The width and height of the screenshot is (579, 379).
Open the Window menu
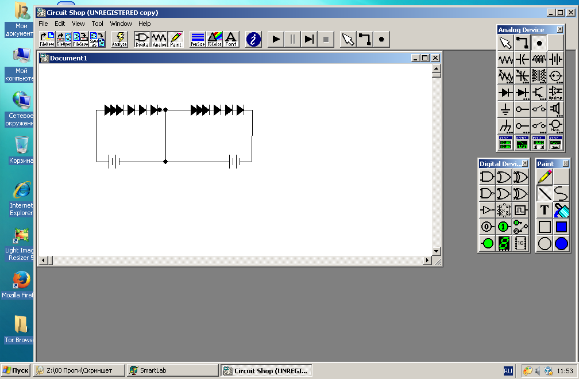pyautogui.click(x=121, y=24)
